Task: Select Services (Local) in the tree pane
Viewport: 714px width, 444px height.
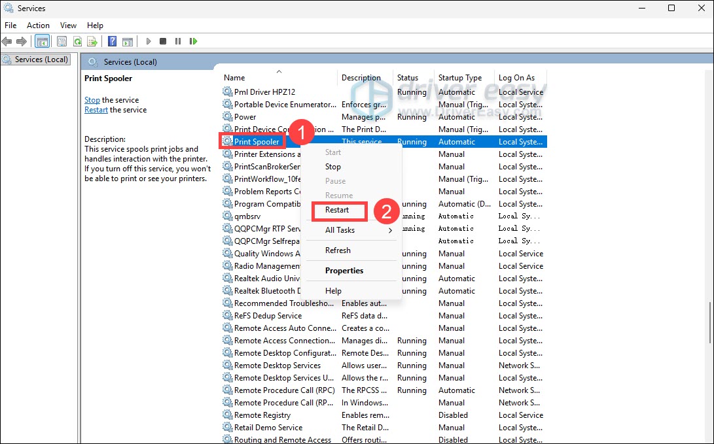Action: click(36, 60)
